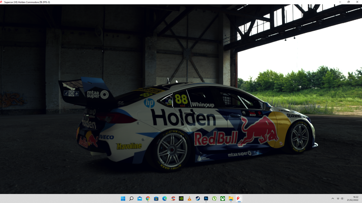Screen dimensions: 362x203
Task: Launch uTorrent from the taskbar
Action: point(214,198)
